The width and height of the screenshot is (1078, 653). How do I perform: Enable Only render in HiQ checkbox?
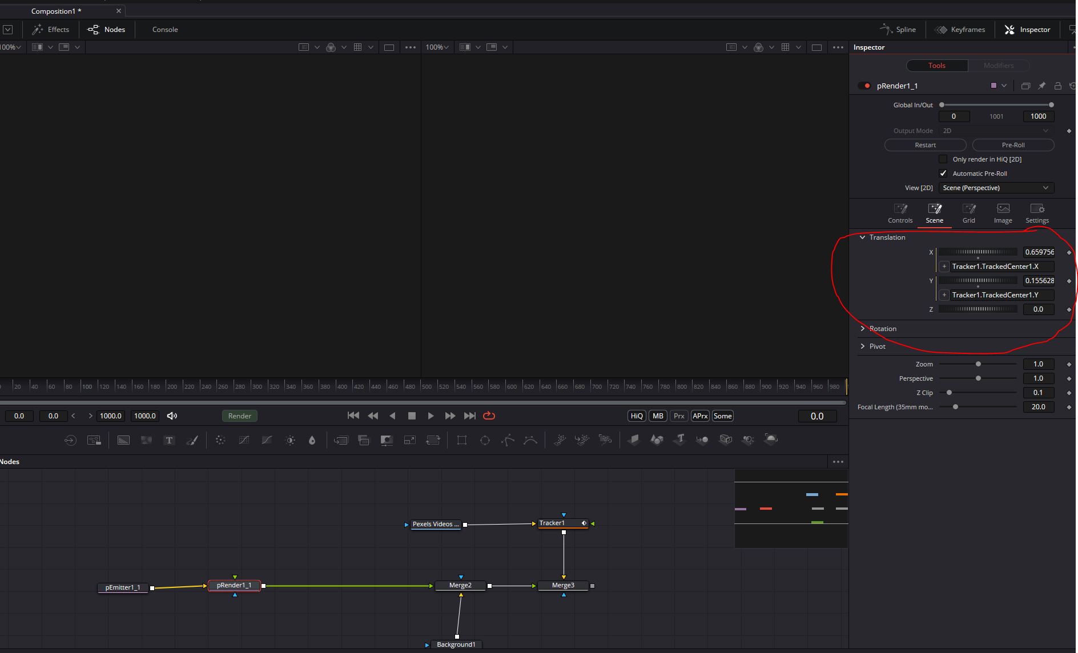pos(943,159)
